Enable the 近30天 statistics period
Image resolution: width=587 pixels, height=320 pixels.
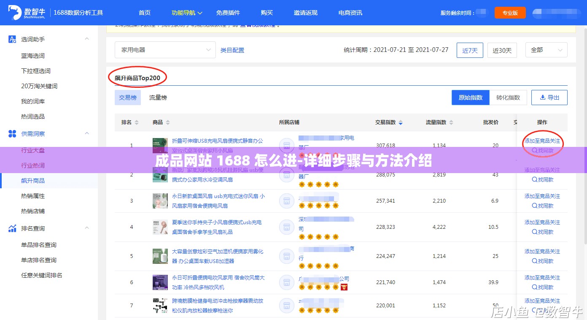pos(502,50)
